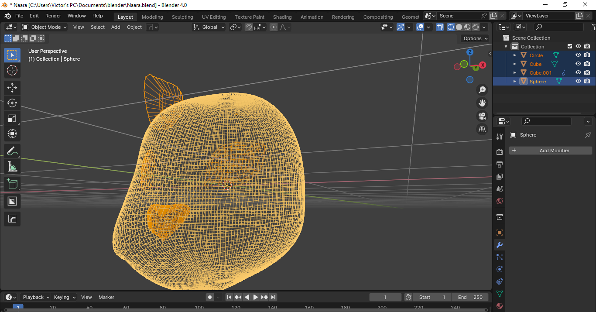Screen dimensions: 596x312
Task: Open the Playback dropdown
Action: (x=35, y=297)
